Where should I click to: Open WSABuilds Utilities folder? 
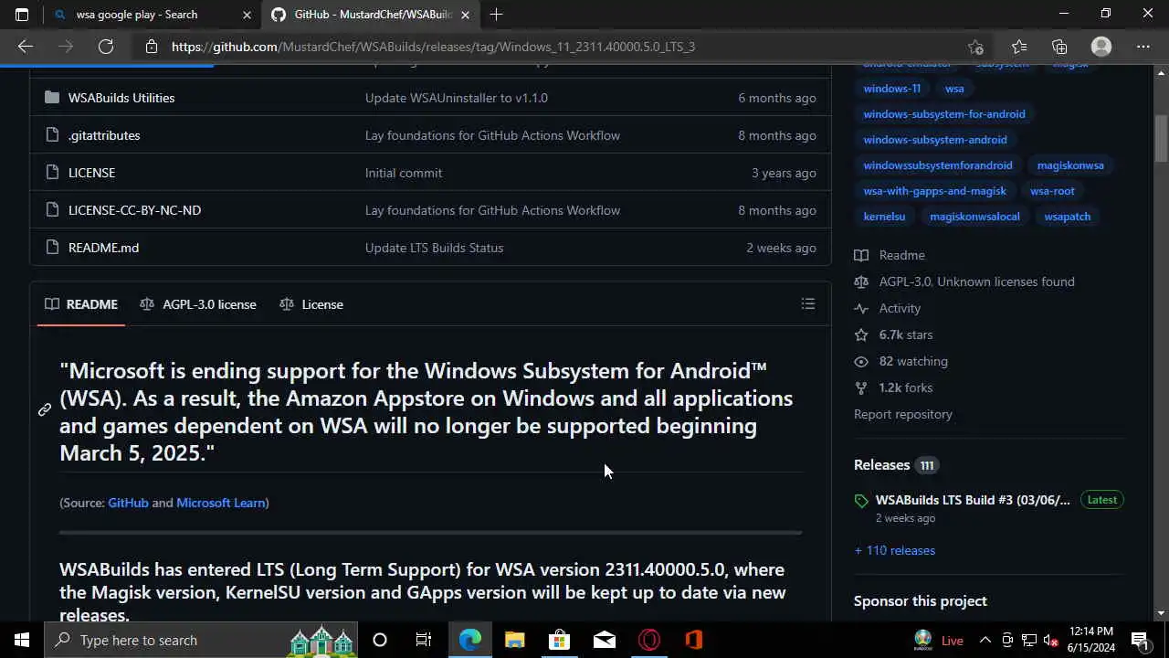tap(121, 98)
